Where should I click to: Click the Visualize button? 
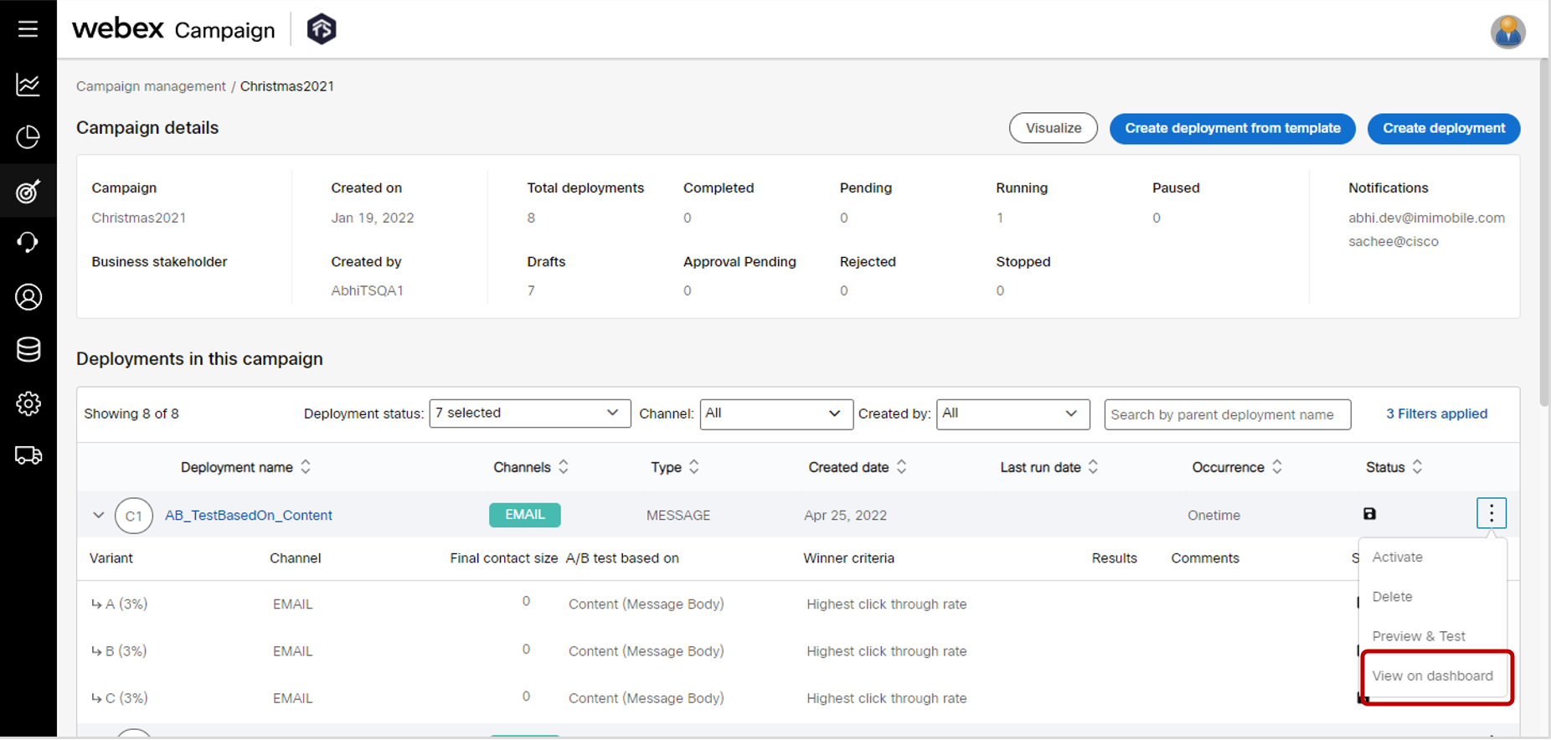1053,128
